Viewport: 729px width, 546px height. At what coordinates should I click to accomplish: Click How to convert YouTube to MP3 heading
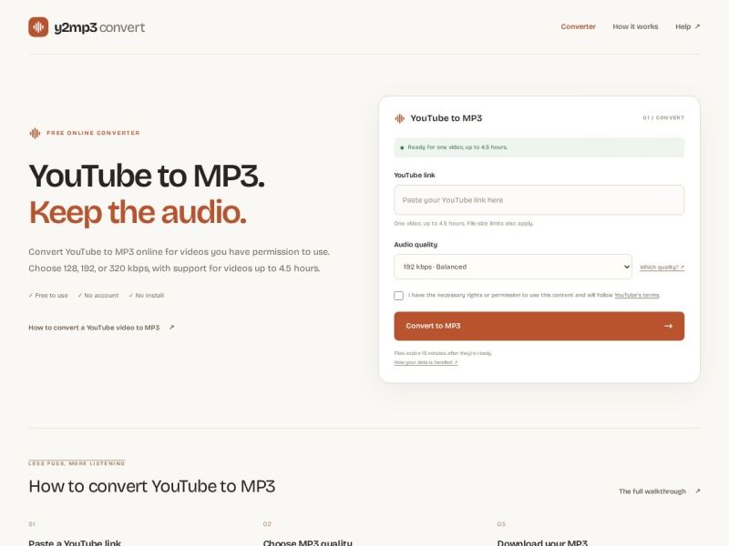coord(152,487)
